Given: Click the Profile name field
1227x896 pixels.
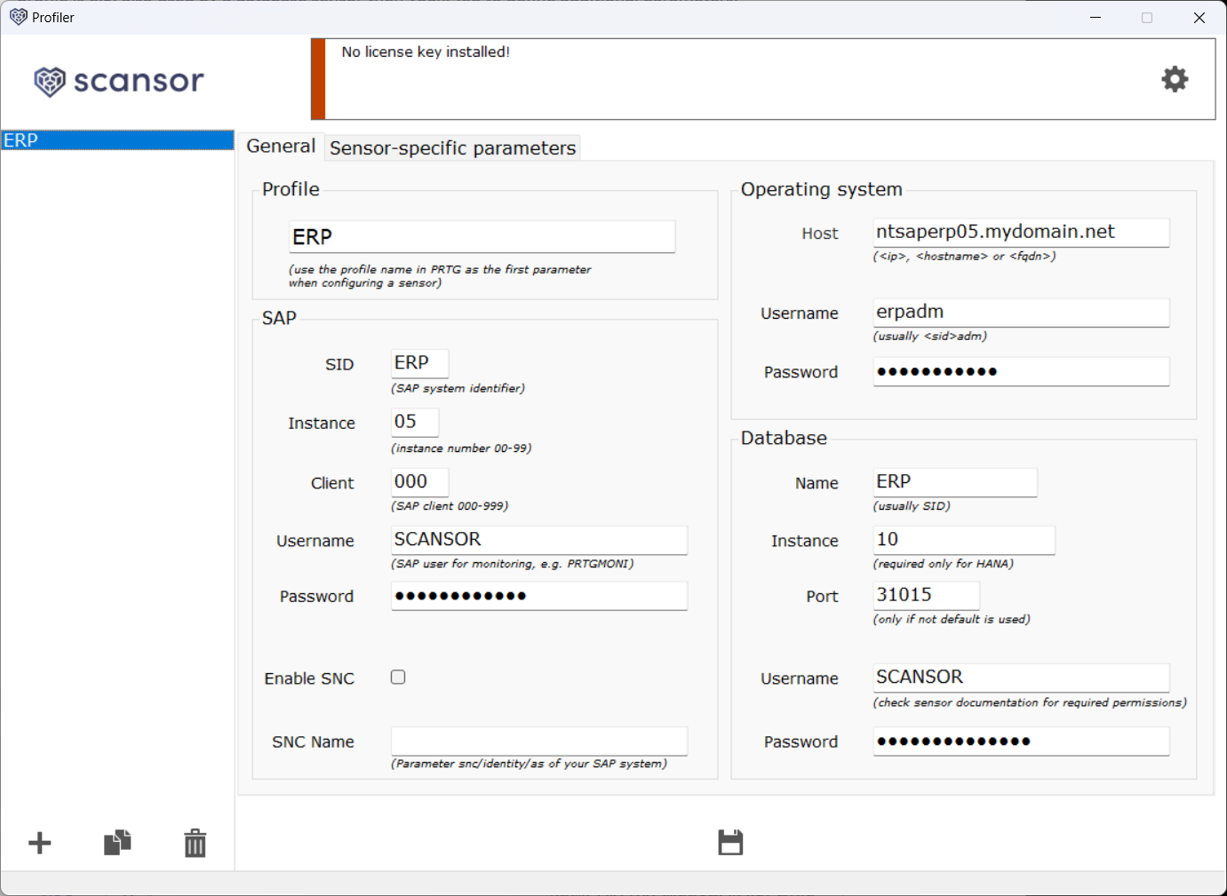Looking at the screenshot, I should pos(482,237).
